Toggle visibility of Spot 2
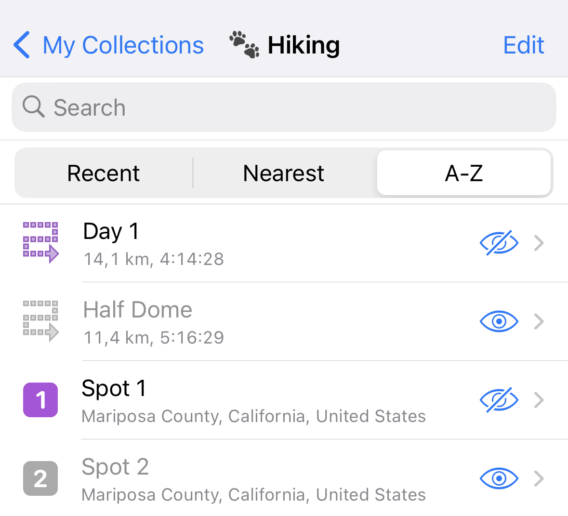The image size is (568, 516). pyautogui.click(x=499, y=478)
